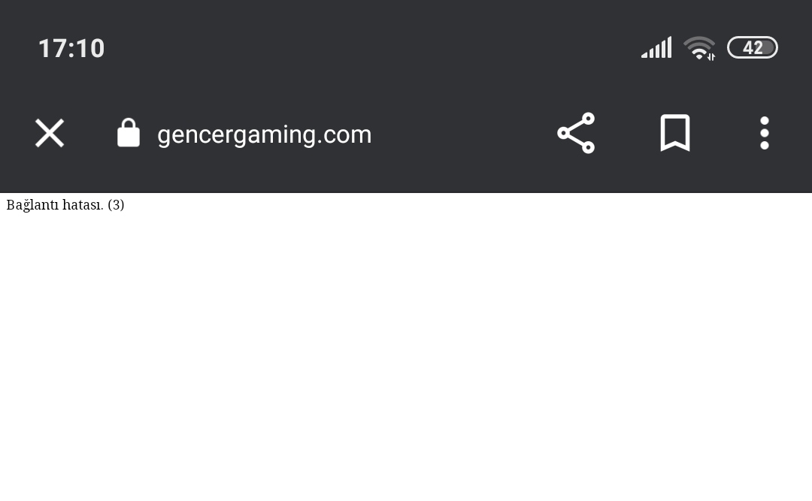
Task: Click the 17:10 clock in status bar
Action: point(71,49)
